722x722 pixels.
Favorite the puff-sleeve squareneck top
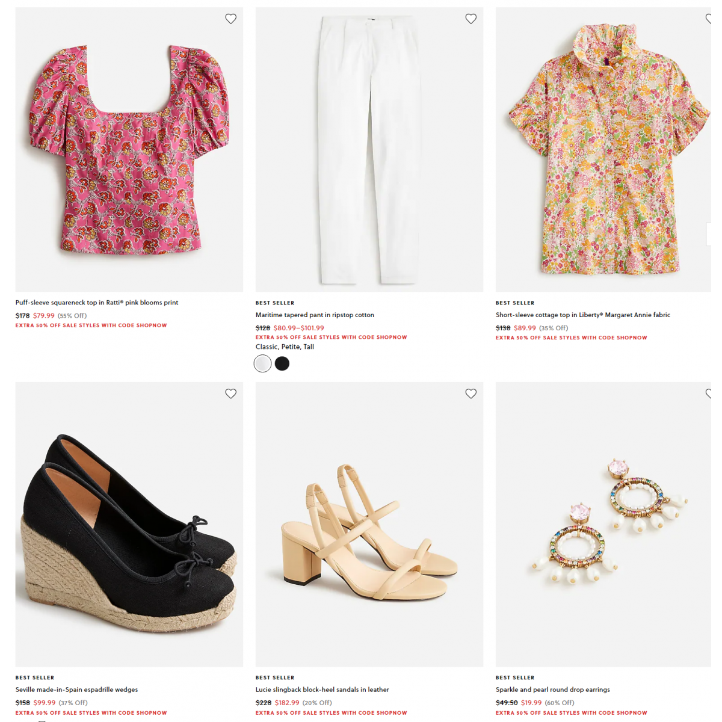click(230, 19)
